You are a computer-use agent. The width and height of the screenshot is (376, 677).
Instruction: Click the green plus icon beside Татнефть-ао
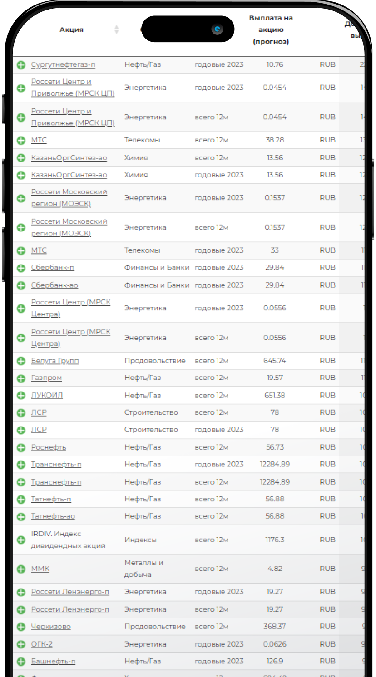[x=21, y=517]
